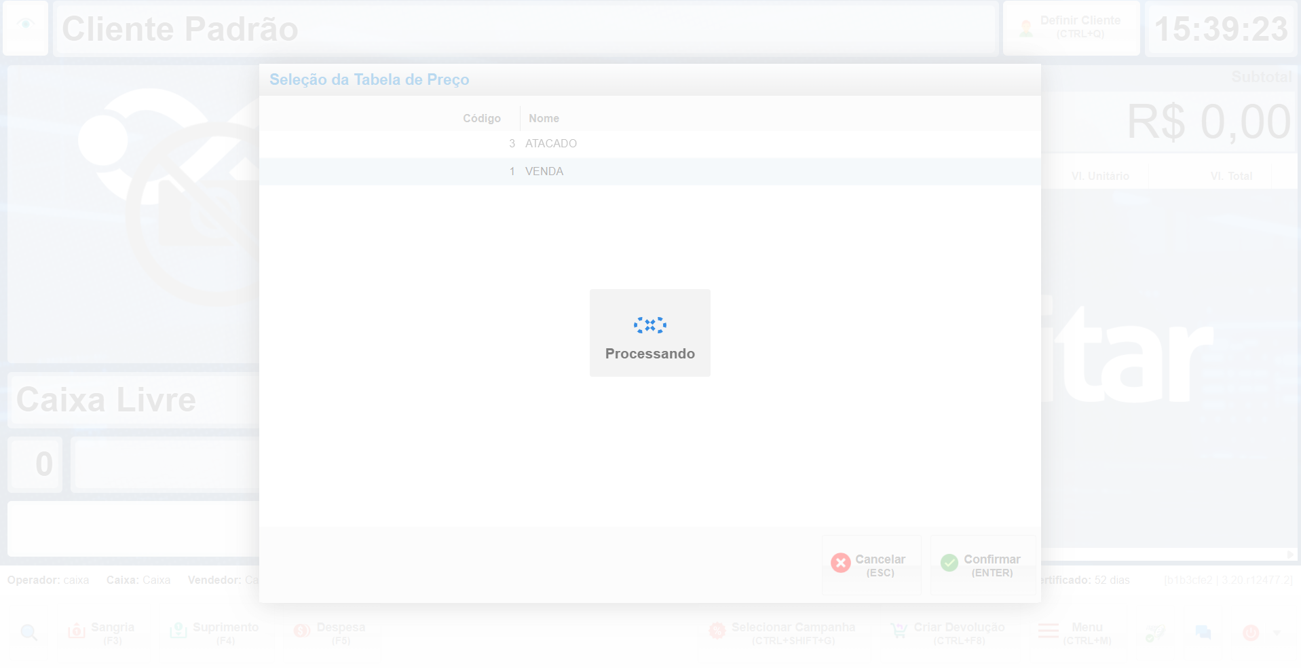Viewport: 1301px width, 668px height.
Task: Open Selecionar Campanha option
Action: click(x=782, y=633)
